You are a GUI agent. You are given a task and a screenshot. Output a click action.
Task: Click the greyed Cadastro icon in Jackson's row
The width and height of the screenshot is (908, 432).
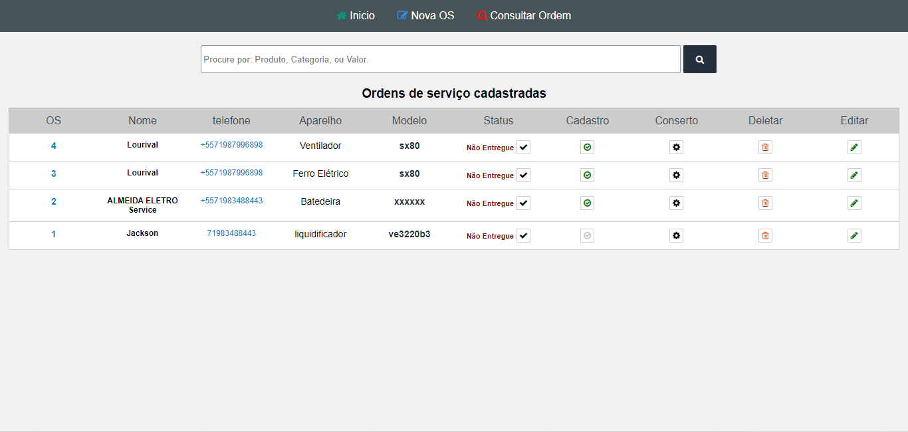587,236
